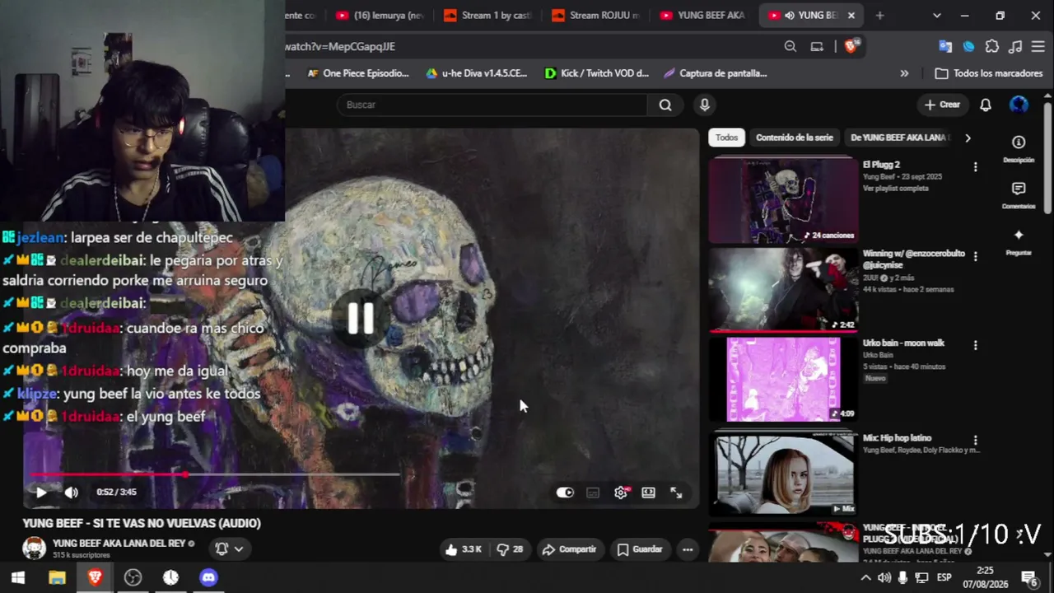The height and width of the screenshot is (593, 1054).
Task: Open Mix: Hip hop latino title
Action: 897,438
